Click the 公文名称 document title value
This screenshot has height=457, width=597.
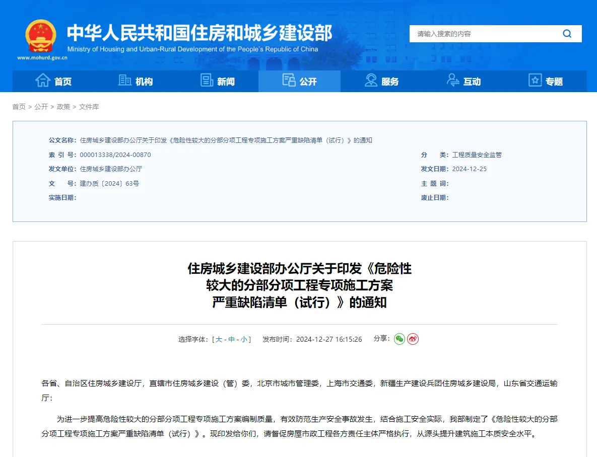tap(226, 140)
